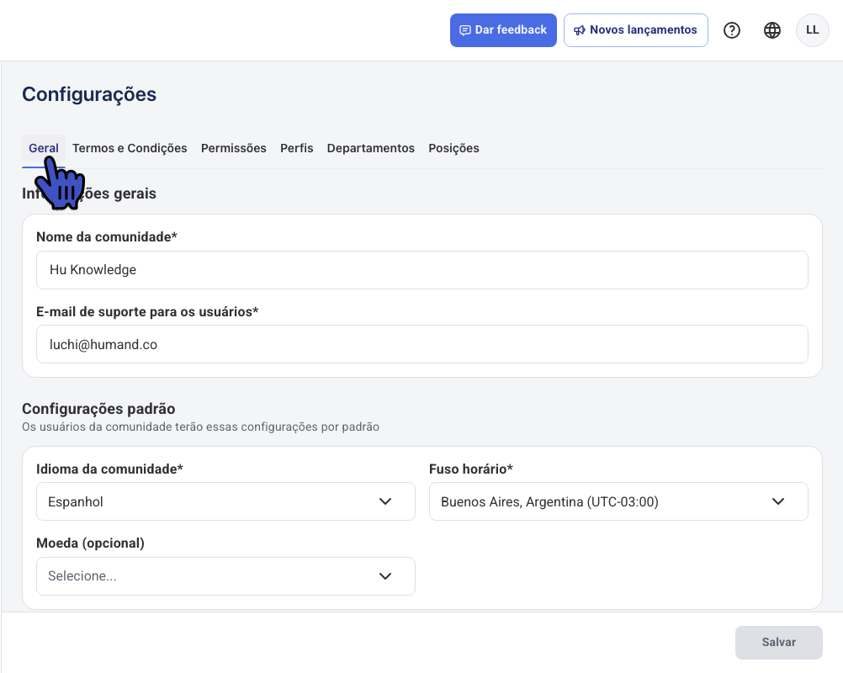Open the Moeda (opcional) dropdown
Viewport: 843px width, 673px height.
[225, 576]
